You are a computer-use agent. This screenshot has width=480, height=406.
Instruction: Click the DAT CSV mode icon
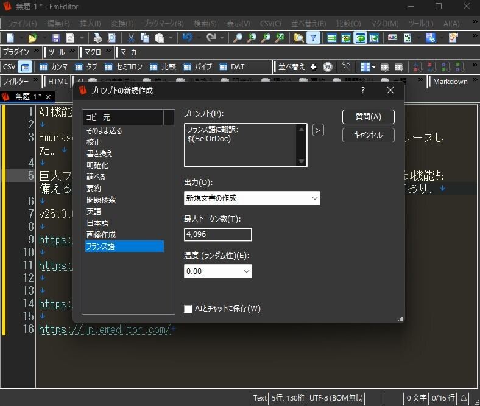pos(223,67)
